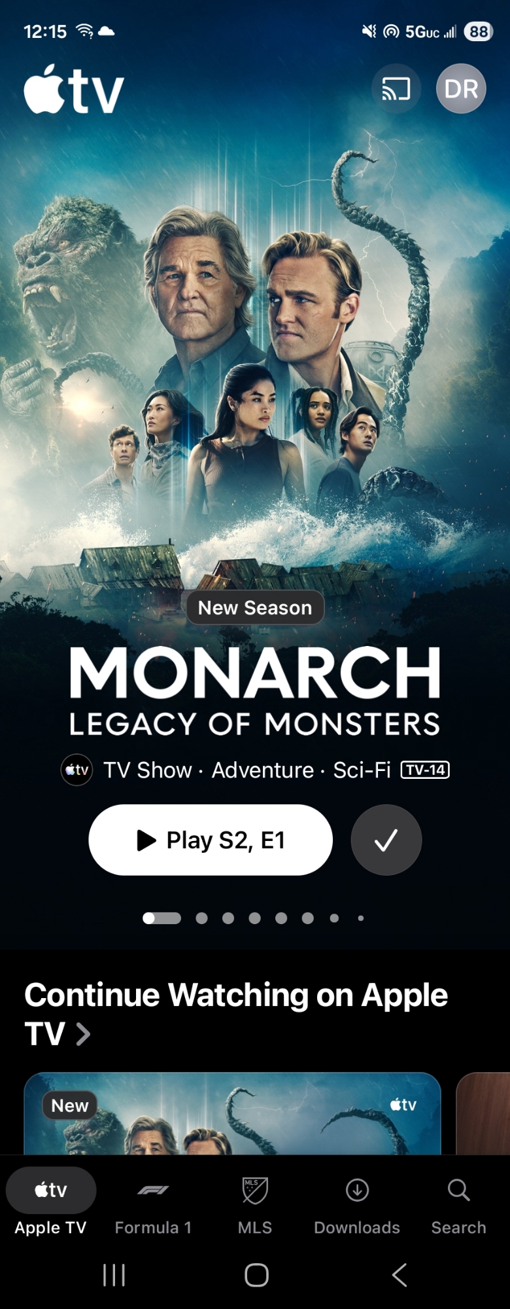Open the Formula 1 tab
Image resolution: width=510 pixels, height=1309 pixels.
[x=153, y=1208]
